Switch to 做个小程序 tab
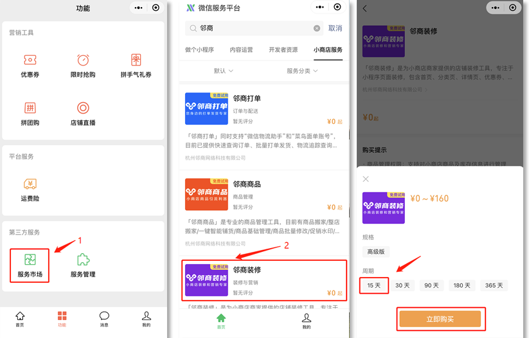 [x=199, y=50]
